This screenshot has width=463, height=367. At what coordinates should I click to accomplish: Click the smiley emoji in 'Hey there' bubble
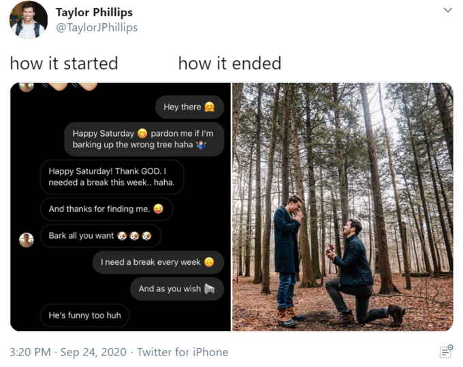coord(210,107)
